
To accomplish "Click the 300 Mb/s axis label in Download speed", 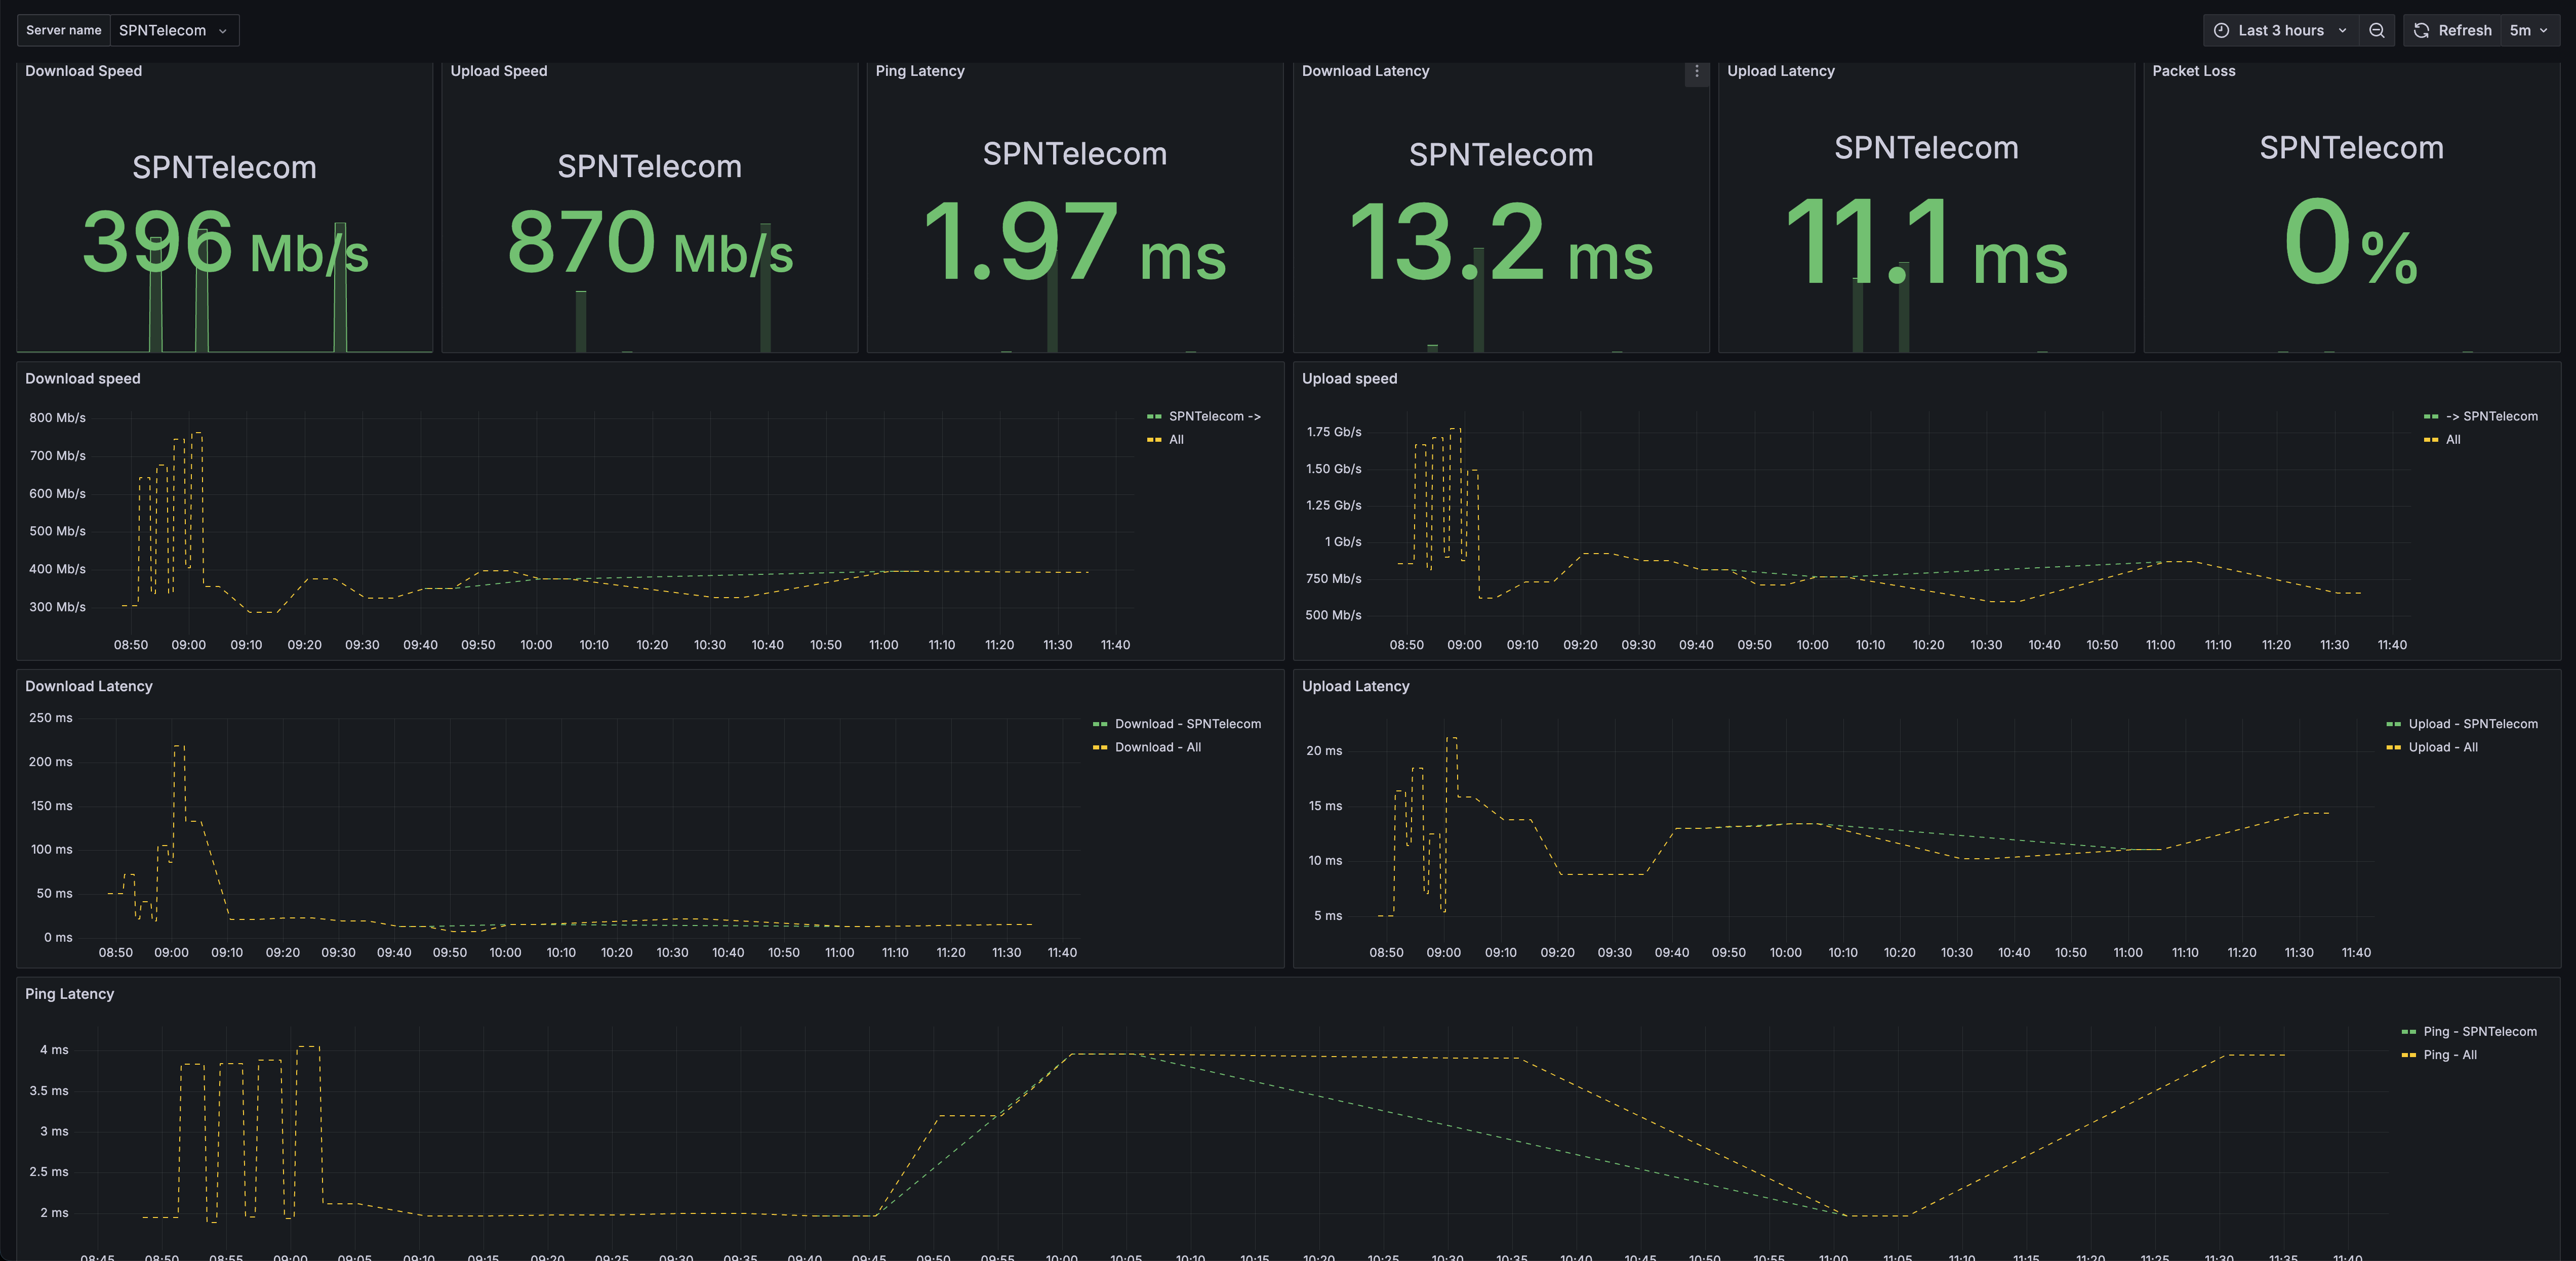I will tap(57, 607).
